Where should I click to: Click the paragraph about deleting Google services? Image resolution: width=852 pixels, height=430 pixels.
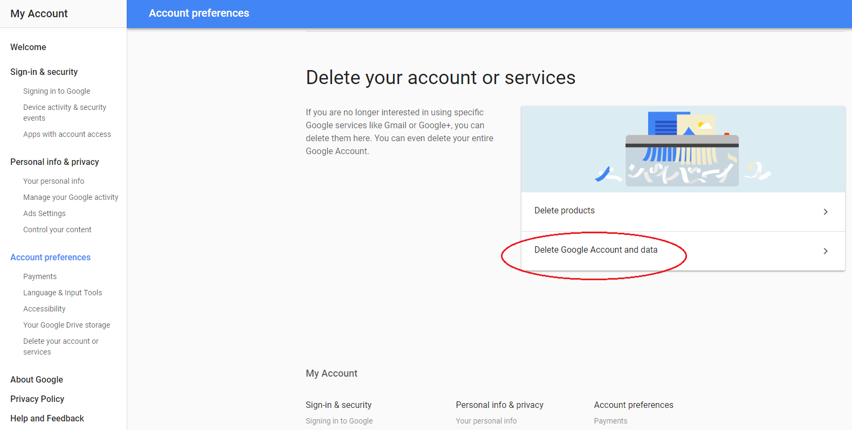400,132
